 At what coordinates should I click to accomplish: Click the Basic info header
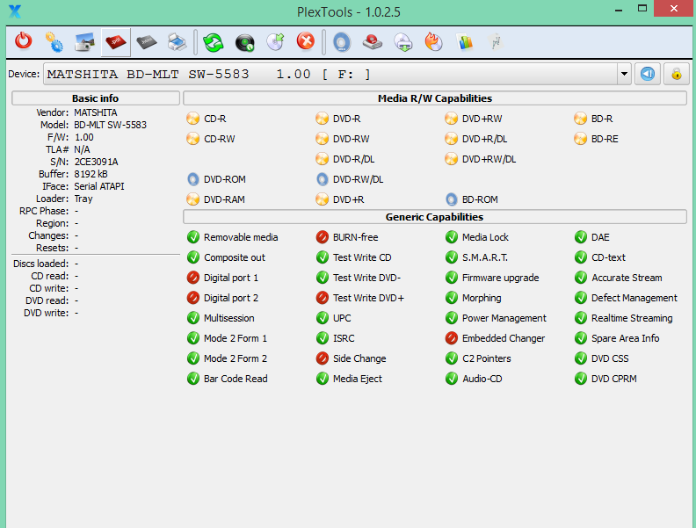point(96,98)
